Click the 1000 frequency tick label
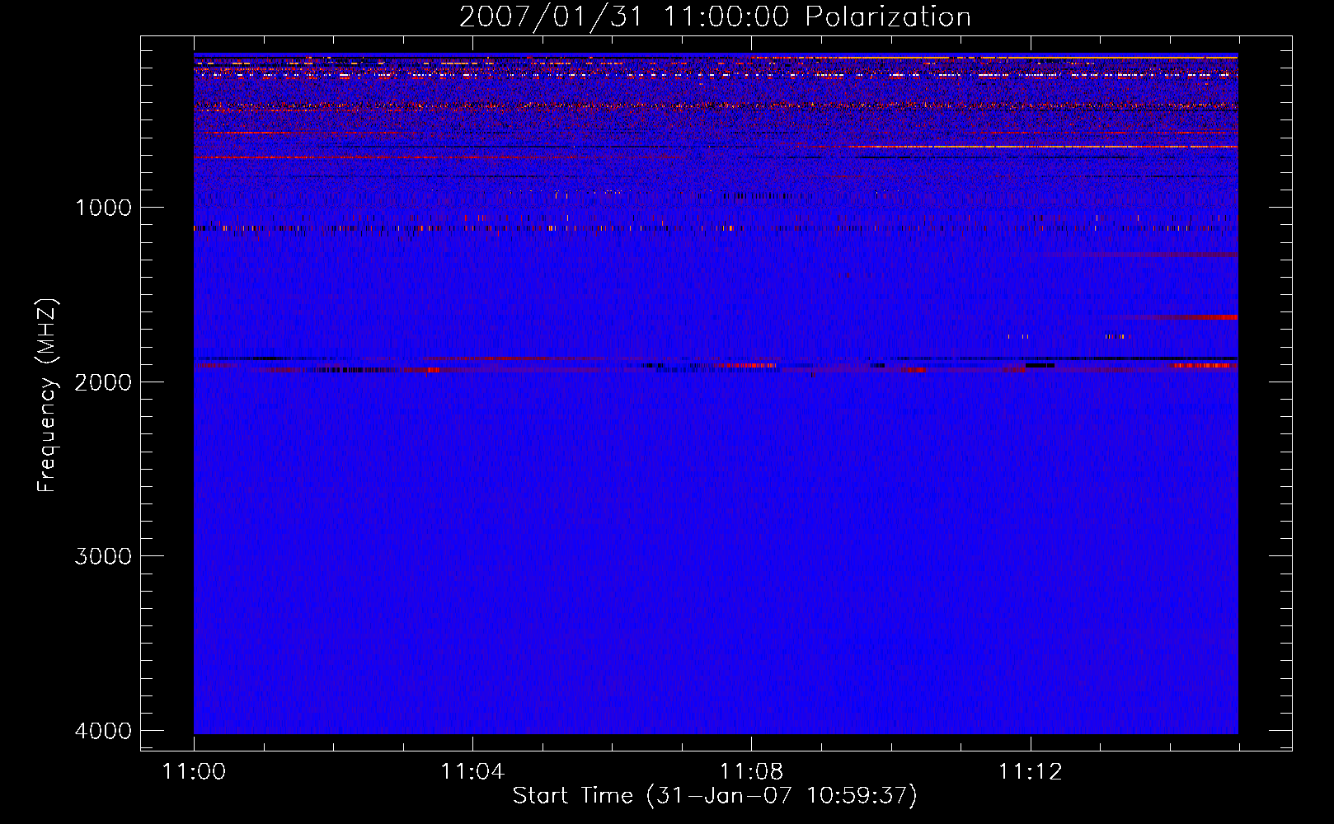This screenshot has width=1334, height=824. [x=103, y=208]
